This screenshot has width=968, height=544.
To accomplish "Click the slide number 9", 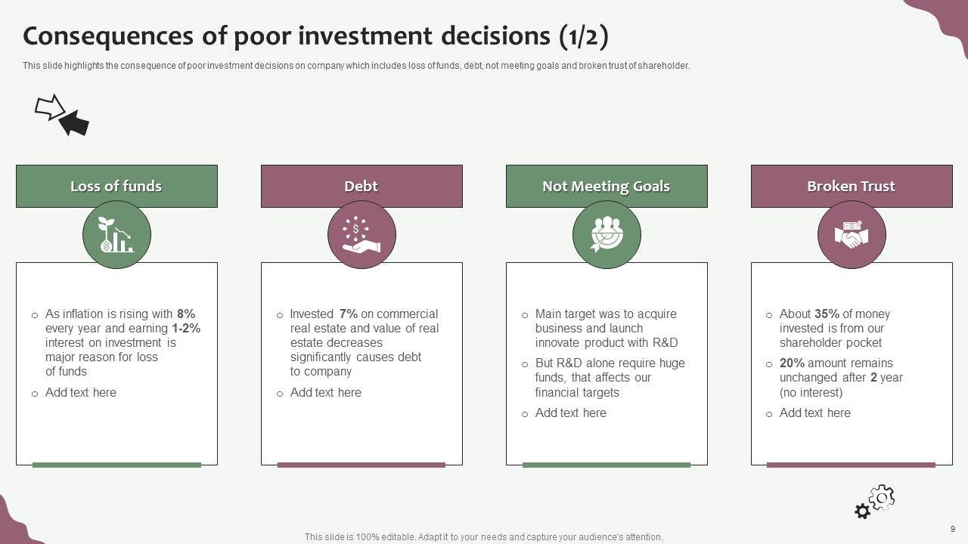I will (953, 529).
